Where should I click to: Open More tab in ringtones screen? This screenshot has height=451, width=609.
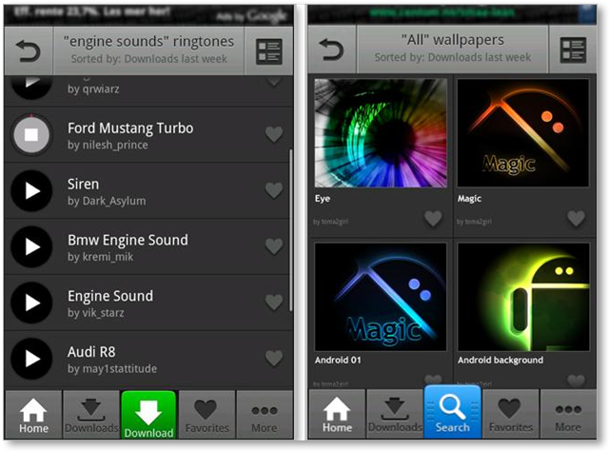click(265, 415)
